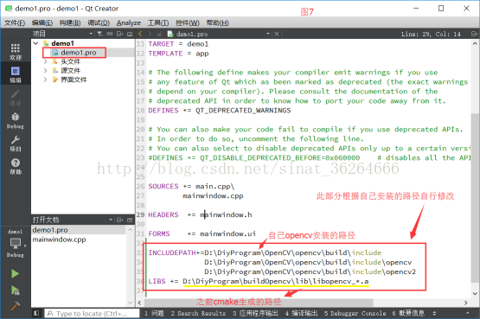
Task: Collapse the demo1 project tree node
Action: coord(35,43)
